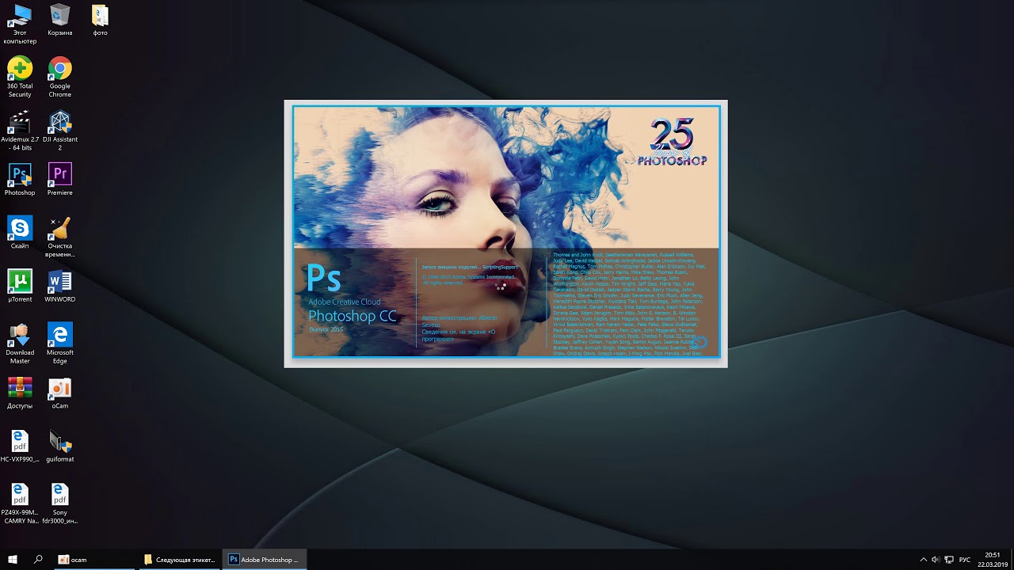Click the Ps logo on splash screen
Screen dimensions: 1014x570
324,278
